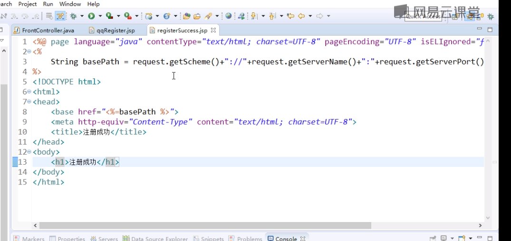511x241 pixels.
Task: Open the Debug button dropdown arrow
Action: click(82, 16)
